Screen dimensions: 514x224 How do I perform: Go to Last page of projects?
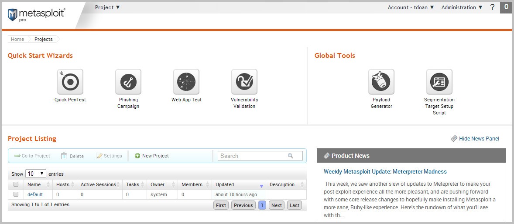click(x=295, y=205)
